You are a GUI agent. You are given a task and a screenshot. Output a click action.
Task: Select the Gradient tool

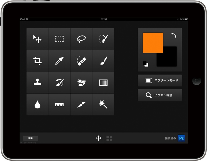pos(103,83)
